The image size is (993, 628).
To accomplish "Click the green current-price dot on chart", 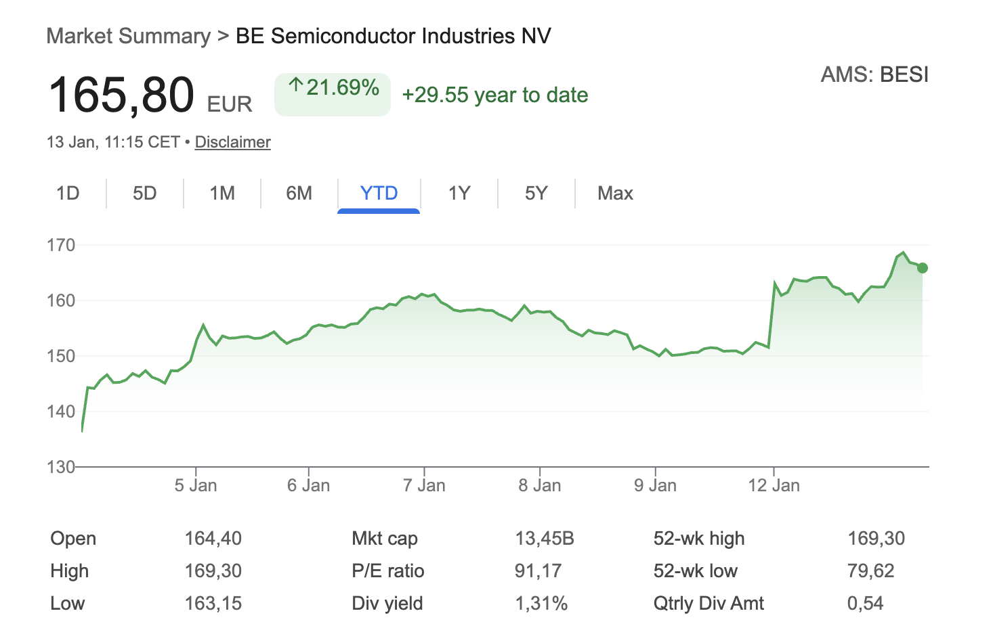I will [x=922, y=268].
